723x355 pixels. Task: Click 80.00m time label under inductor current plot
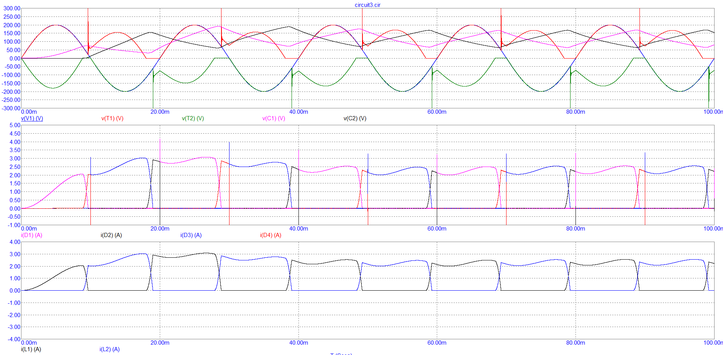click(575, 343)
